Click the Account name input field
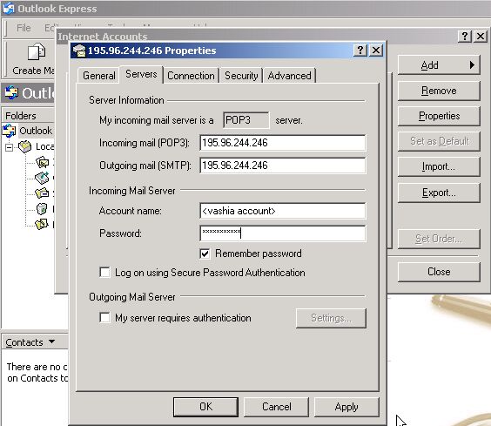Viewport: 491px width, 426px height. tap(282, 211)
